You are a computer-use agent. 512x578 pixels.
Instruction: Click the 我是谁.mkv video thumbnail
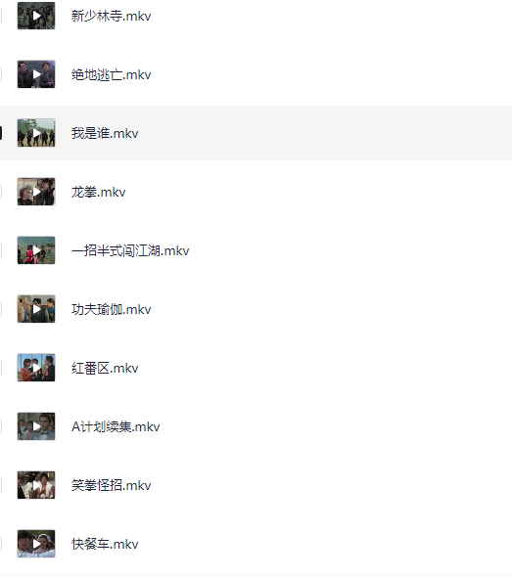36,133
